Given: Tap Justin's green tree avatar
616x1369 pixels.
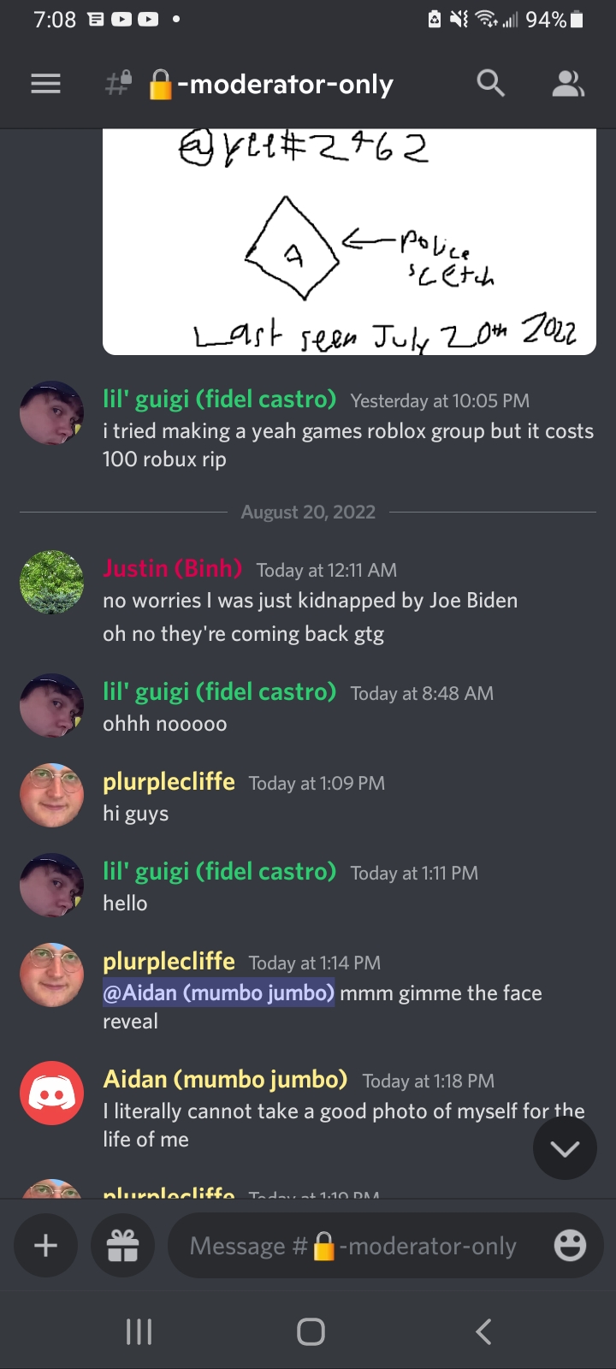Looking at the screenshot, I should [52, 582].
